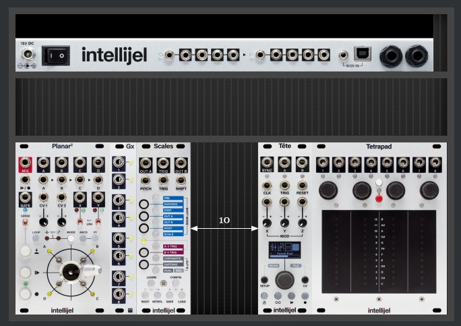This screenshot has height=326, width=461.
Task: Click the CV button on Tête
Action: coord(305,279)
